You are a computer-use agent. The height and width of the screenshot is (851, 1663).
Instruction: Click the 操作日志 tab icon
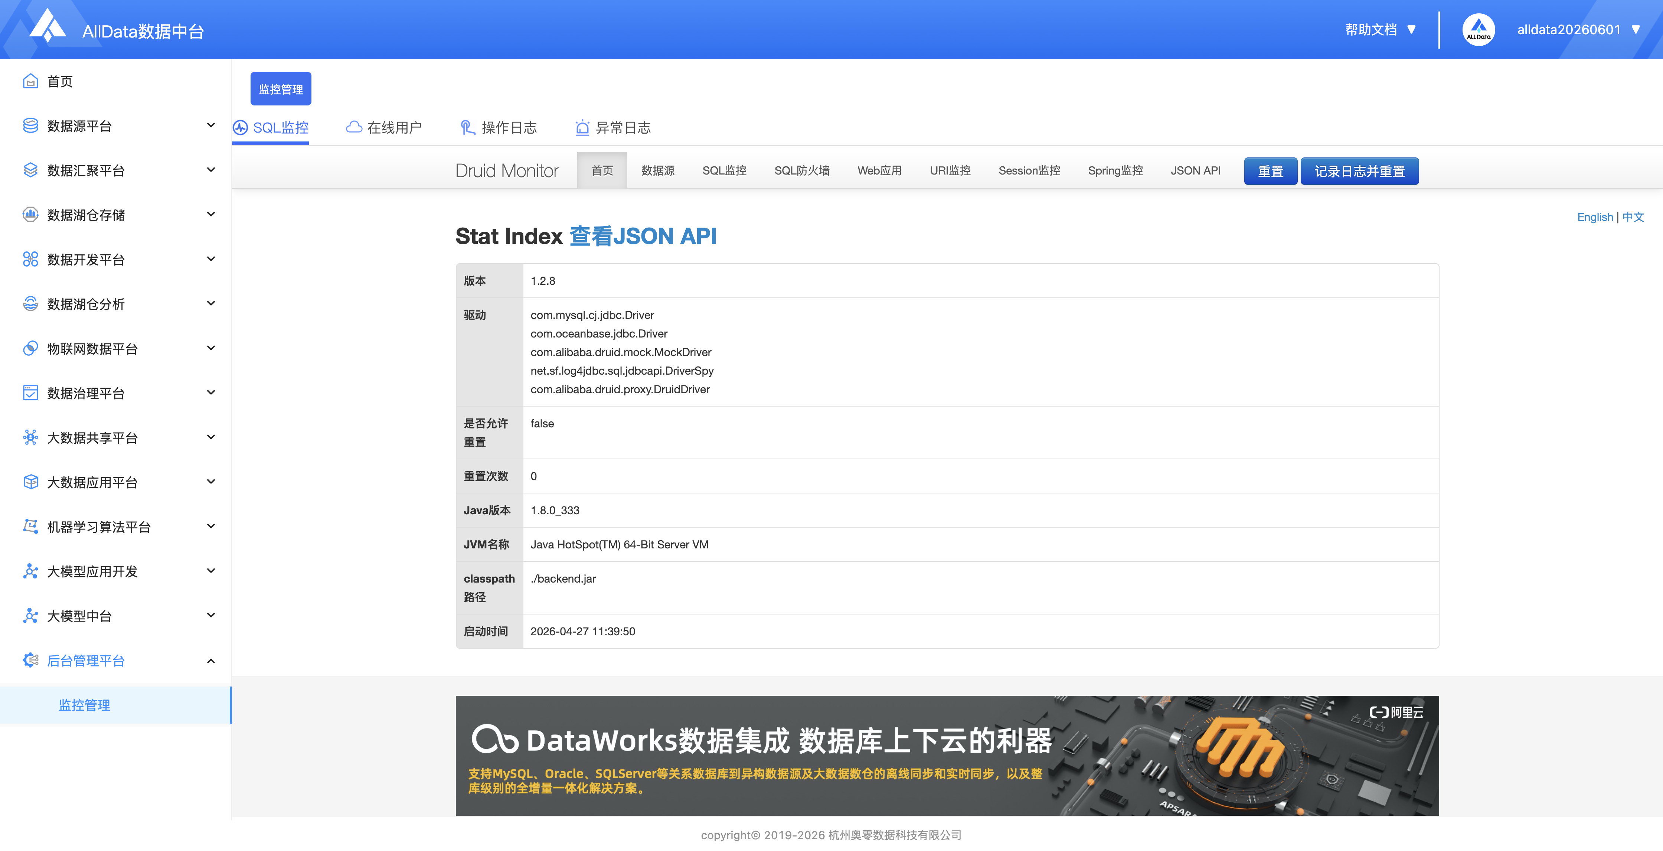467,127
